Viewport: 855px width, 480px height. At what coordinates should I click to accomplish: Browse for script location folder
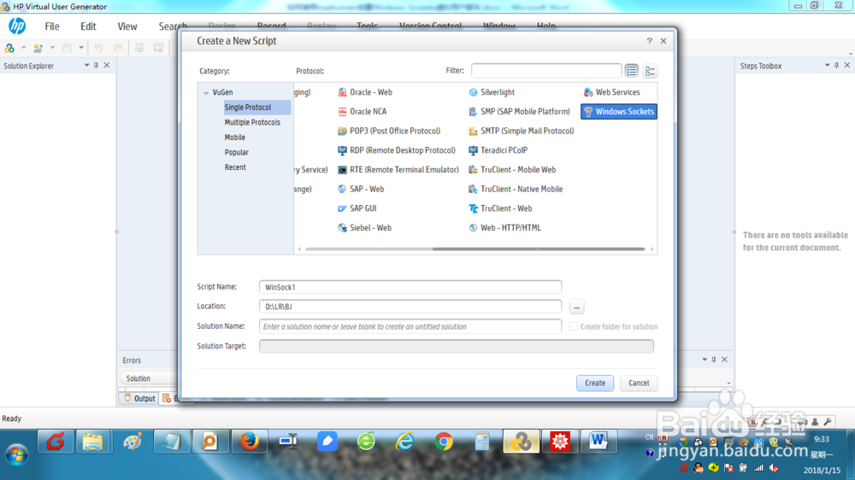click(x=576, y=307)
